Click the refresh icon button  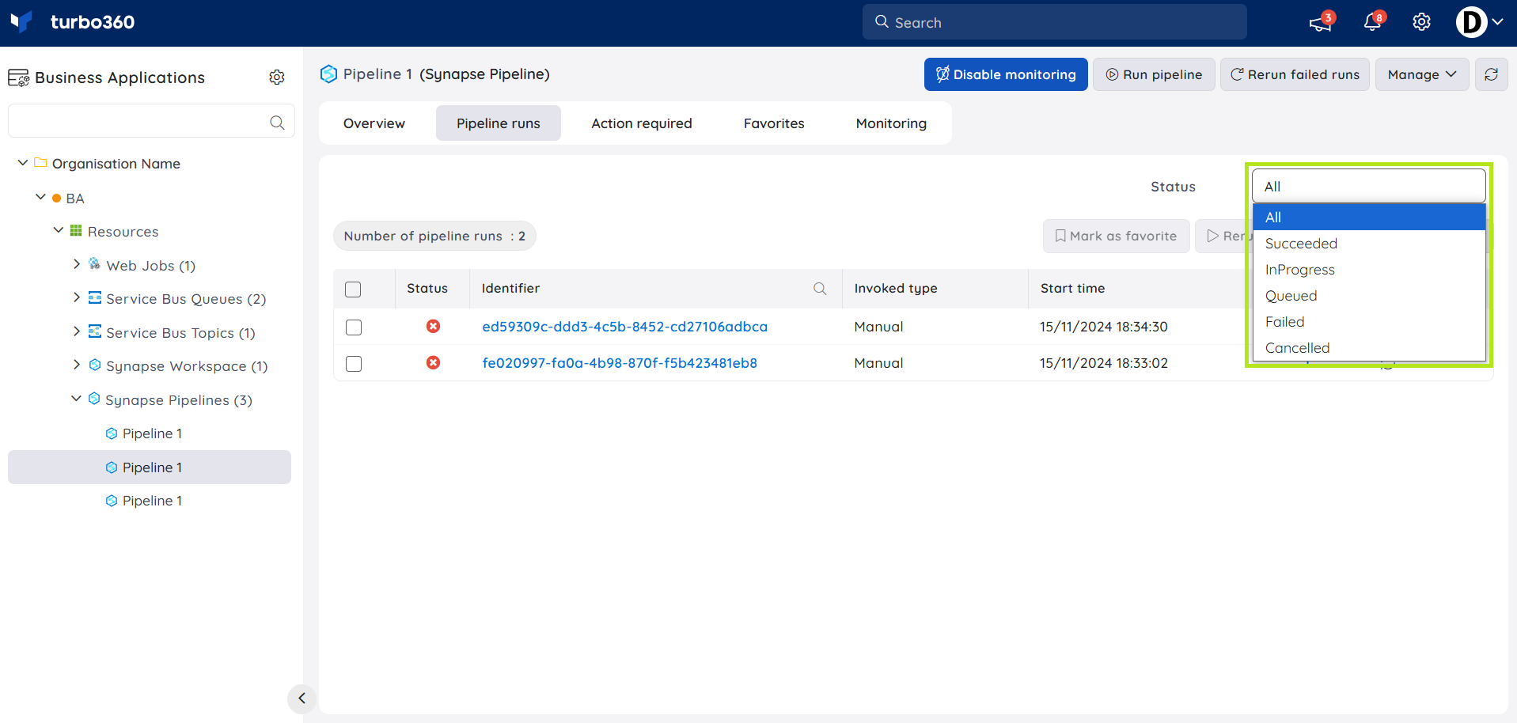tap(1491, 74)
